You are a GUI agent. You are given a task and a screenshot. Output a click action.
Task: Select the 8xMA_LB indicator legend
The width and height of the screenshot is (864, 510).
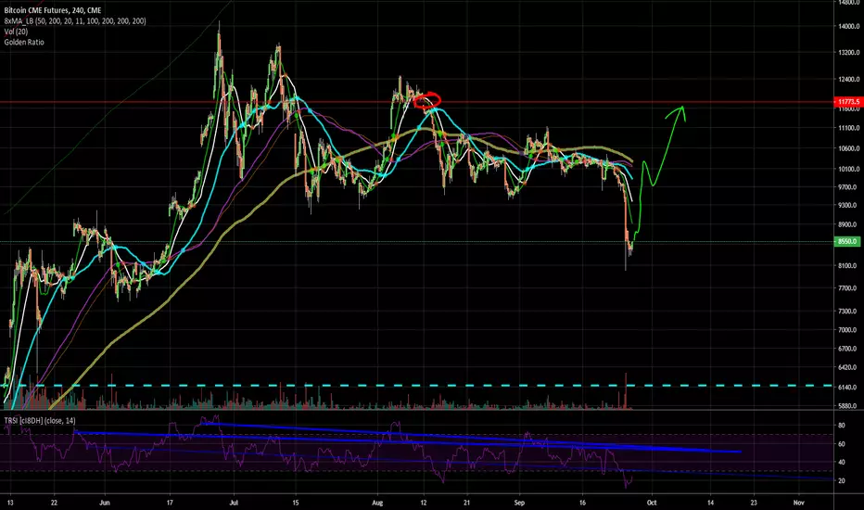[75, 21]
